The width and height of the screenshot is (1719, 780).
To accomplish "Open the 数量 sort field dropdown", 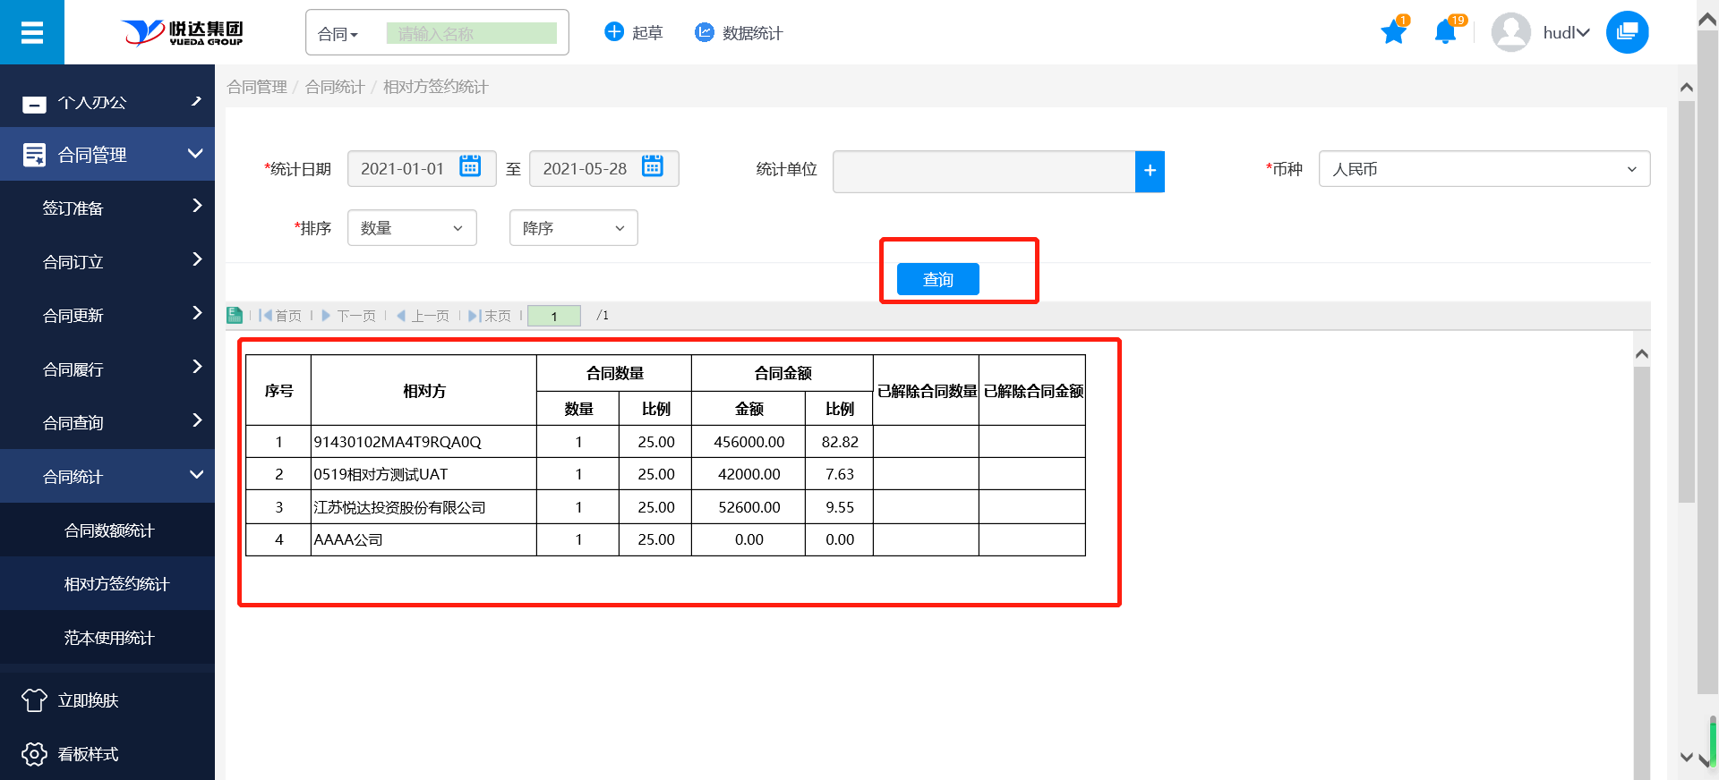I will (x=412, y=228).
